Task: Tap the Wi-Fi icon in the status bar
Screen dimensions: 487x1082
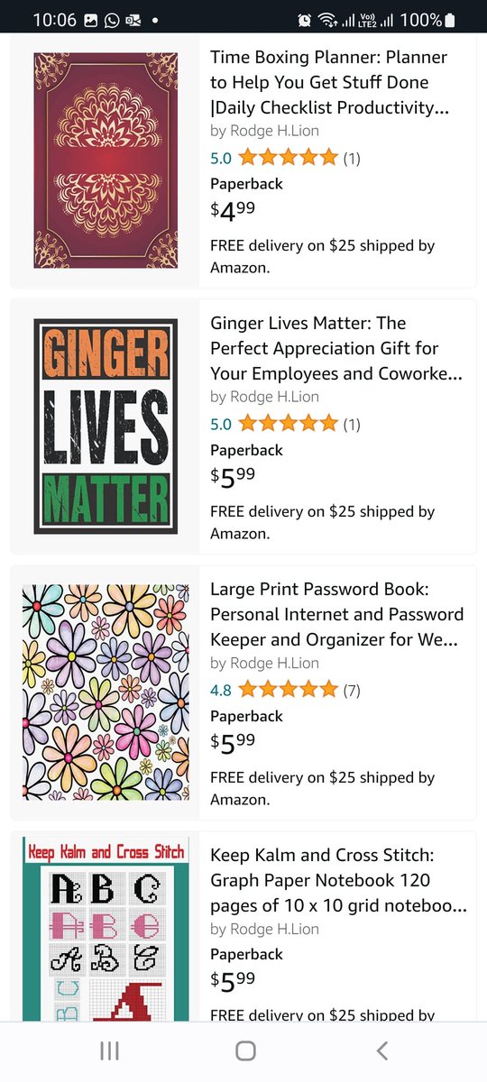Action: click(326, 20)
